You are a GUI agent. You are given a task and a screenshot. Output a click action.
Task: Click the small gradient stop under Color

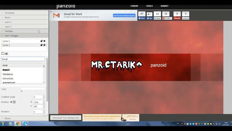click(22, 91)
